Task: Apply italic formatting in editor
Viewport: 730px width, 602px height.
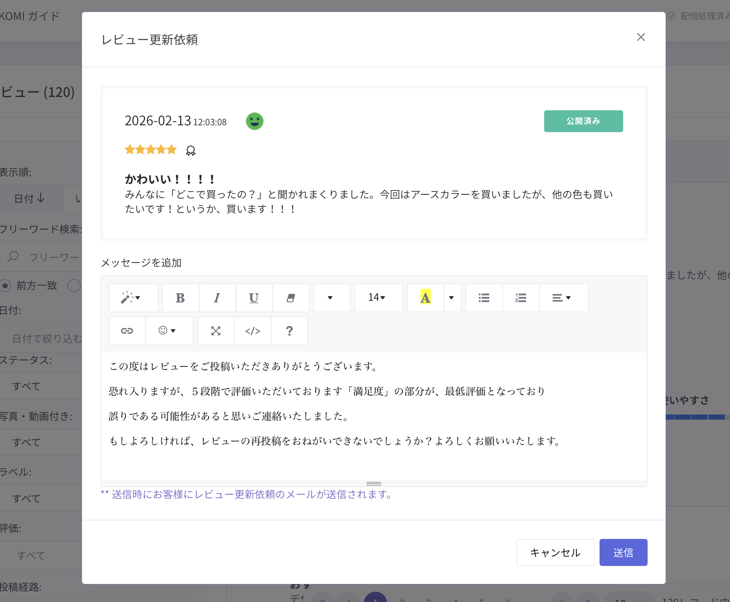Action: click(x=217, y=298)
